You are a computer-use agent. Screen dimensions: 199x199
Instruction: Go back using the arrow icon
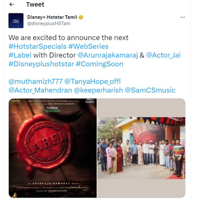(x=12, y=5)
